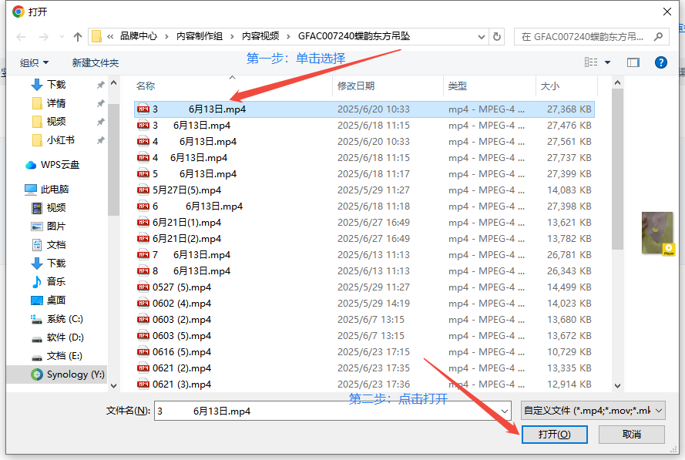Click the 取消 button

point(631,435)
